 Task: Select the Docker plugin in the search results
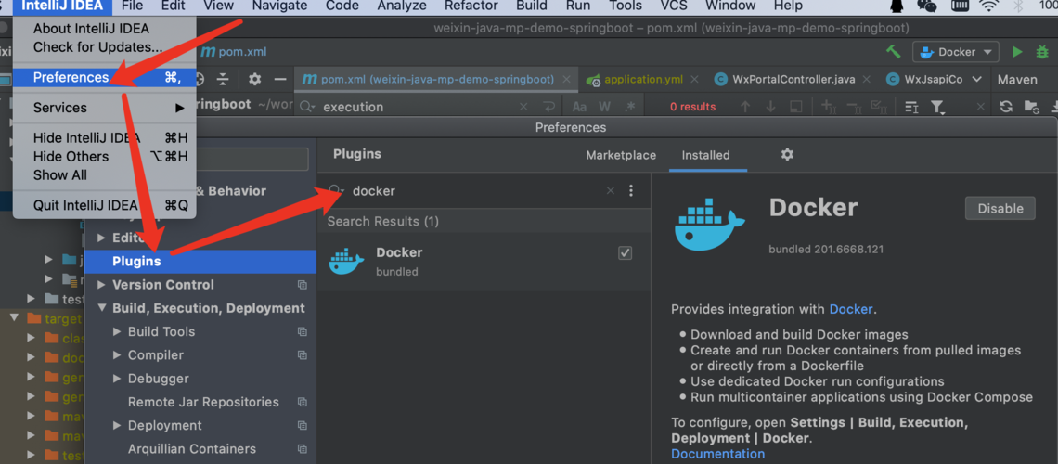[484, 262]
